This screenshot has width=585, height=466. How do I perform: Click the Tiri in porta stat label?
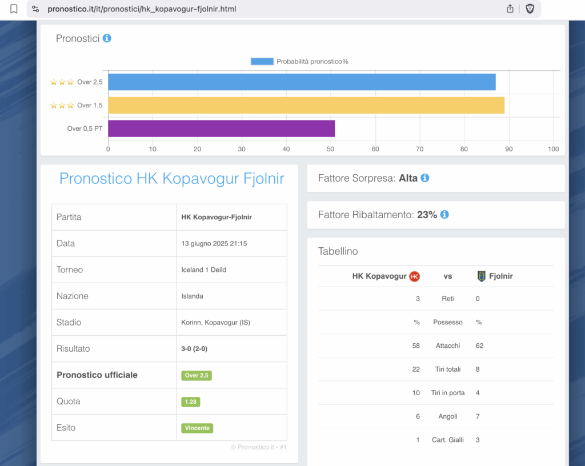click(x=448, y=393)
